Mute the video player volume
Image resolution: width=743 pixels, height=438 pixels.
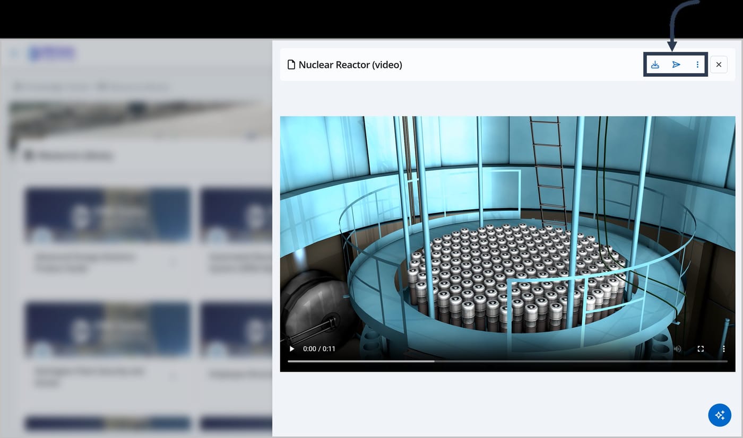(677, 349)
